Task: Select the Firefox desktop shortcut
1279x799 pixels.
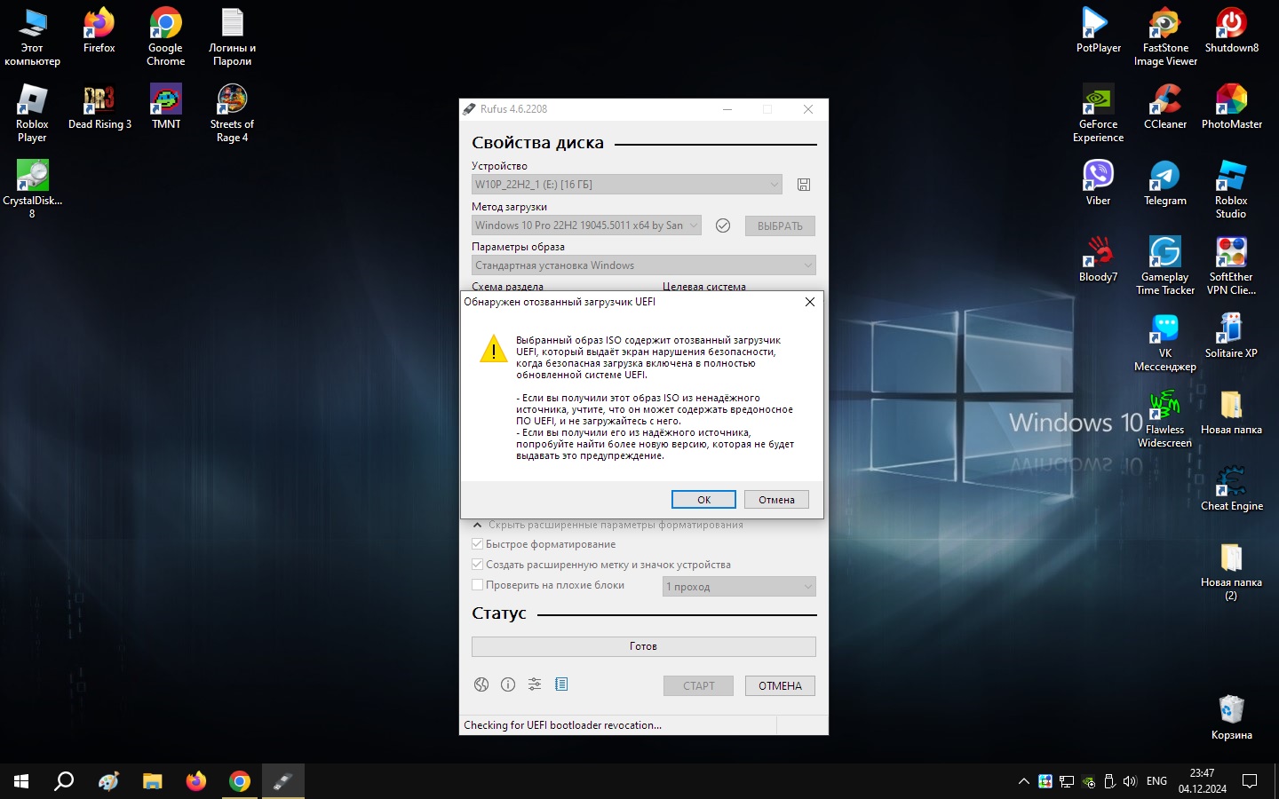Action: (99, 31)
